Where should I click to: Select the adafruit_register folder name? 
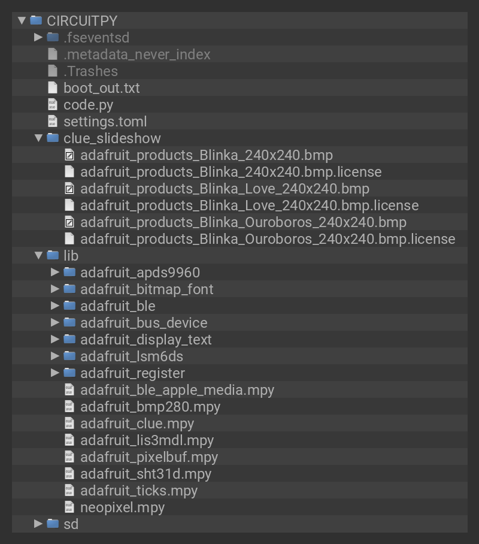tap(132, 373)
